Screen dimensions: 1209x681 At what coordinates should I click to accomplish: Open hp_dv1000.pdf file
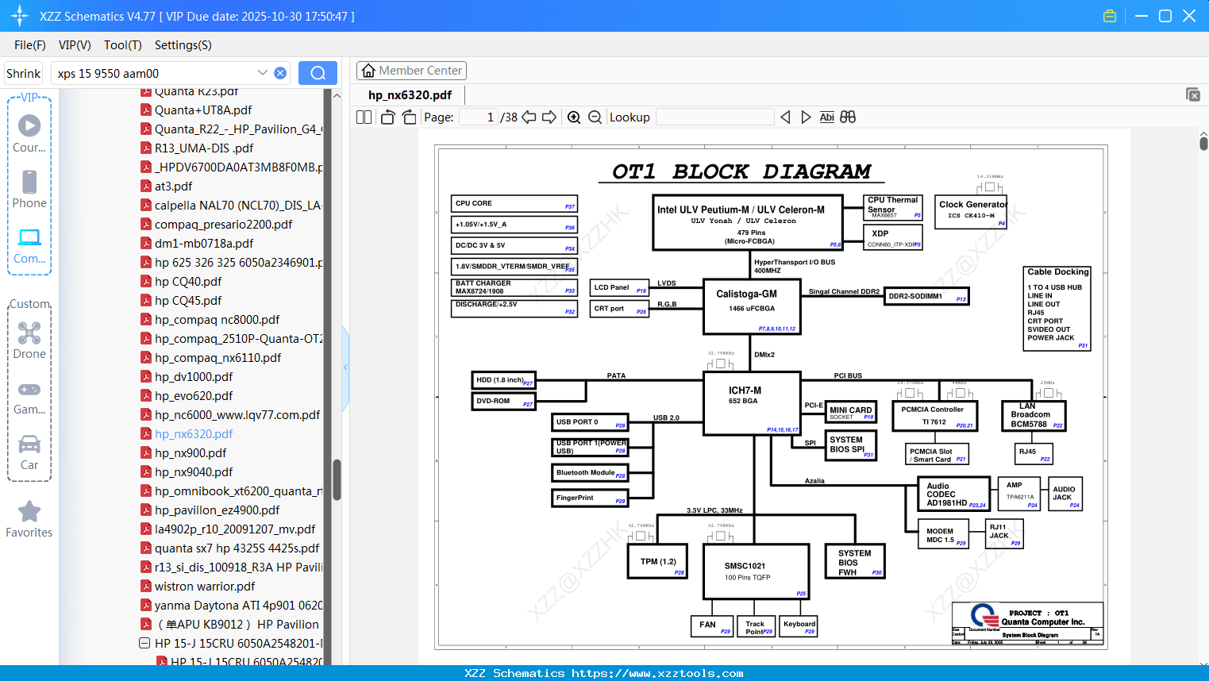(194, 377)
